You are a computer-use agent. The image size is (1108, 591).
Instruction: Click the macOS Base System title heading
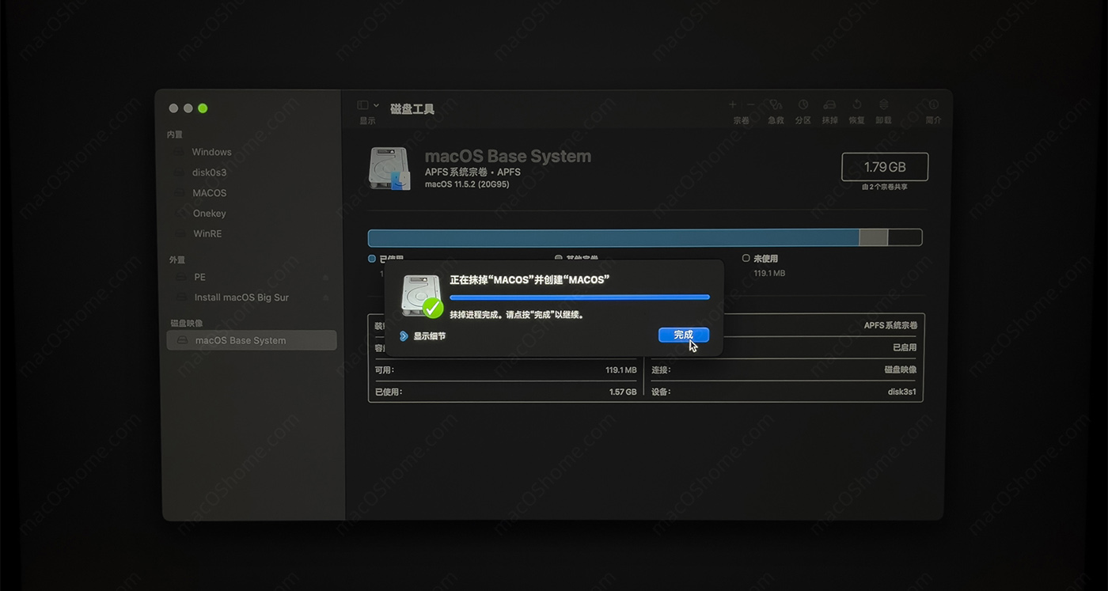[x=508, y=156]
